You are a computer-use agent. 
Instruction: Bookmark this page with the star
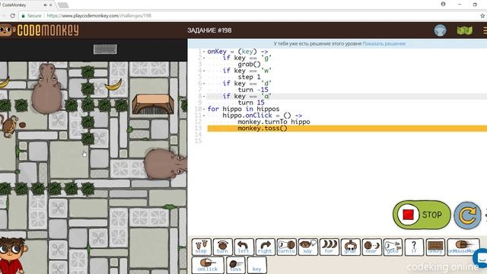482,15
